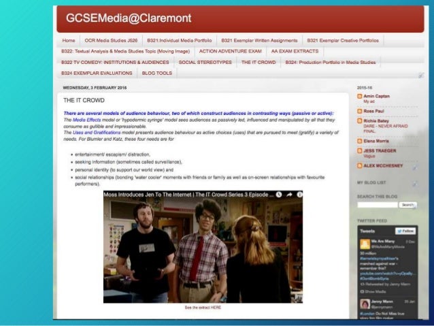This screenshot has width=434, height=326.
Task: Click the WEDNESDAY, 3 FEBRUARY 2016 date header
Action: pyautogui.click(x=95, y=88)
